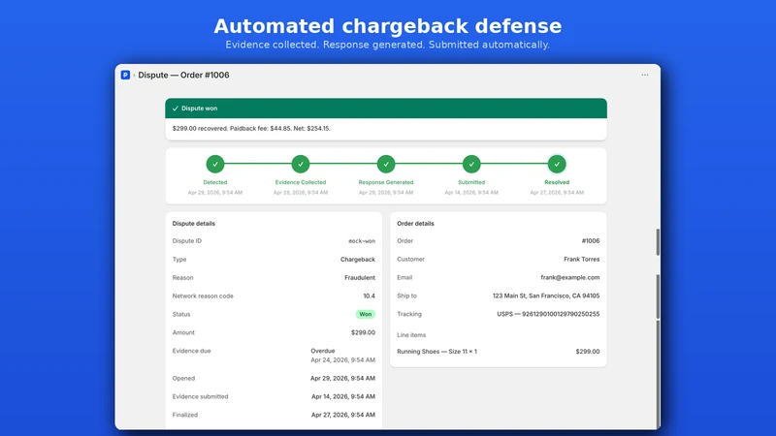
Task: Click customer name Frank Torres
Action: click(581, 259)
